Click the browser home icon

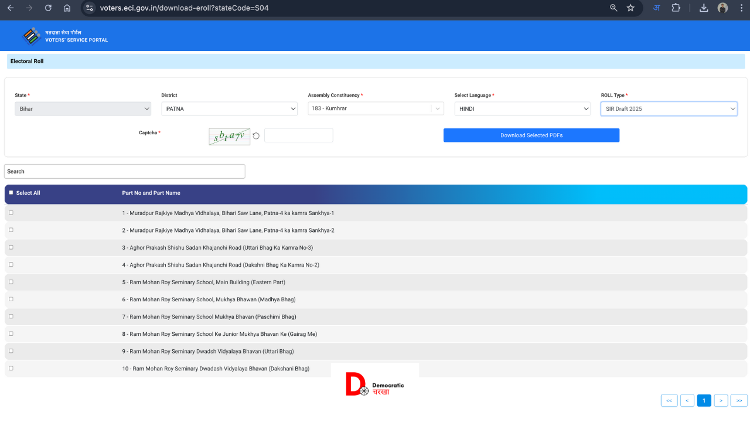[x=67, y=8]
